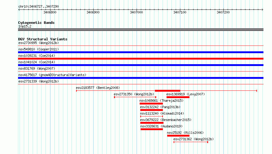Open esv3132242 (Pang2013b) label
Viewport: 272px width, 154px height.
click(160, 107)
